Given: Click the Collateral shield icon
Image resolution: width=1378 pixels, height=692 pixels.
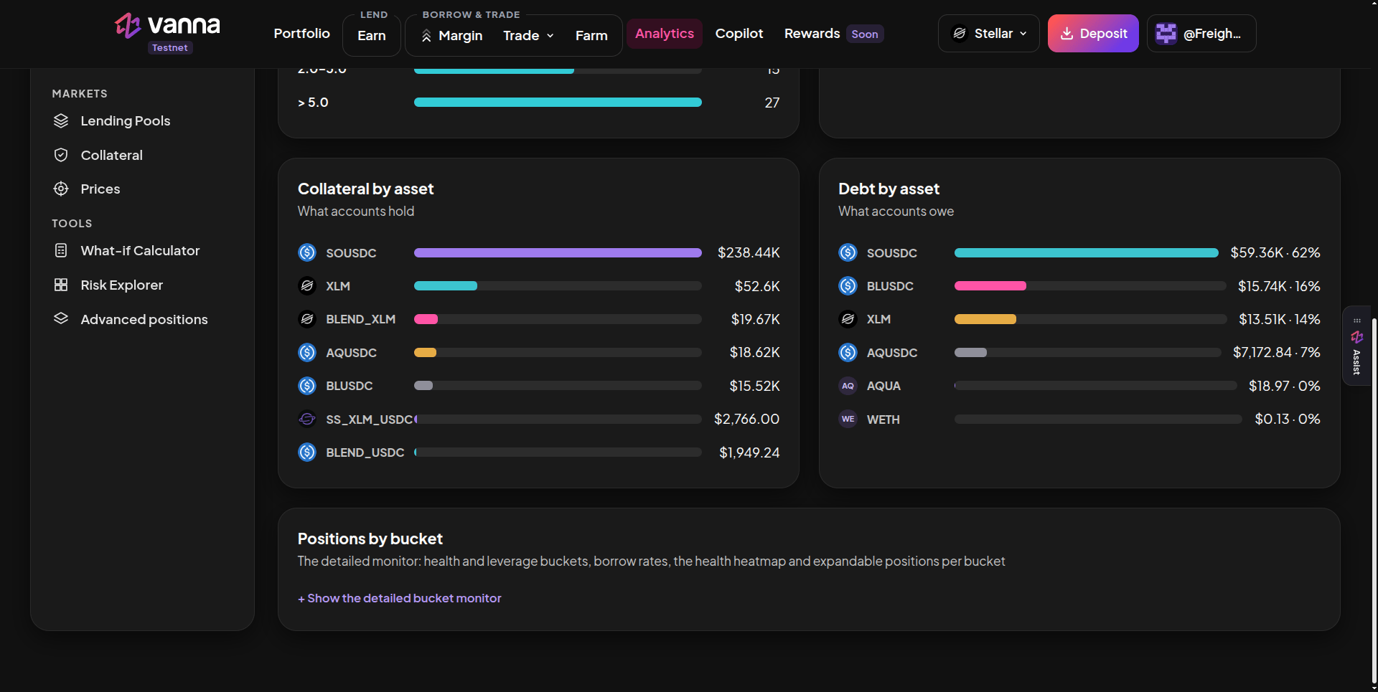Looking at the screenshot, I should tap(61, 155).
